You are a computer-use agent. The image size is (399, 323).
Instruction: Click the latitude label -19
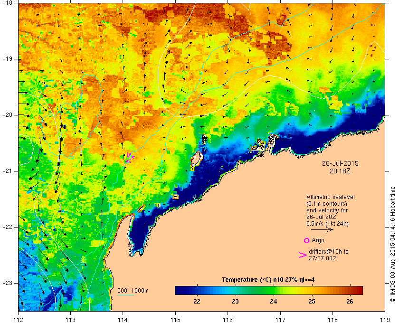[x=7, y=59]
